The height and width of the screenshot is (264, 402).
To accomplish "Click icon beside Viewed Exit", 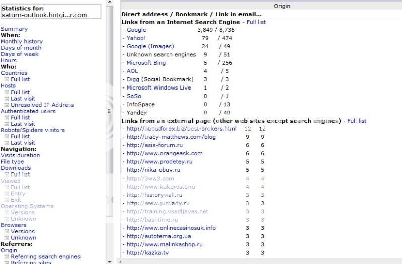I will [x=7, y=200].
